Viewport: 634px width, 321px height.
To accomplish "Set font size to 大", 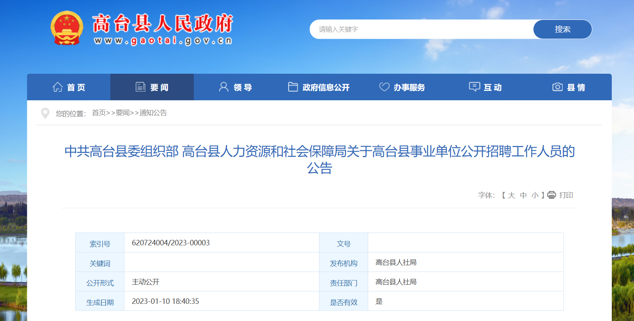I will (512, 195).
